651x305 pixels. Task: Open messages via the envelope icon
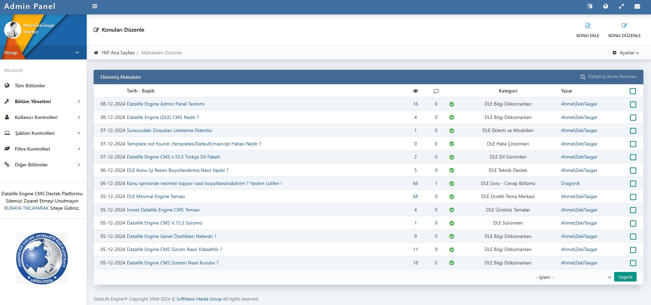click(x=637, y=6)
